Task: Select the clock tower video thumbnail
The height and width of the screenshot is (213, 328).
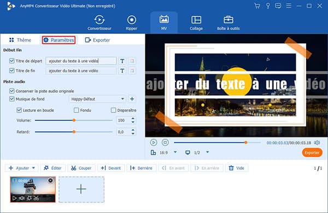Action: pyautogui.click(x=33, y=190)
